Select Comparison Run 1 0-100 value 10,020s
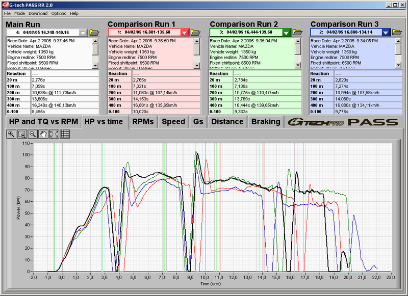This screenshot has height=296, width=408. click(x=166, y=112)
